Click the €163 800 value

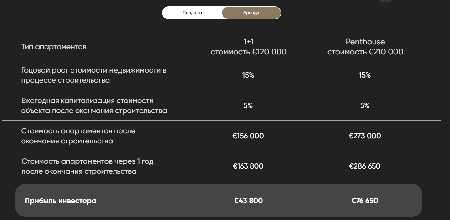[248, 166]
